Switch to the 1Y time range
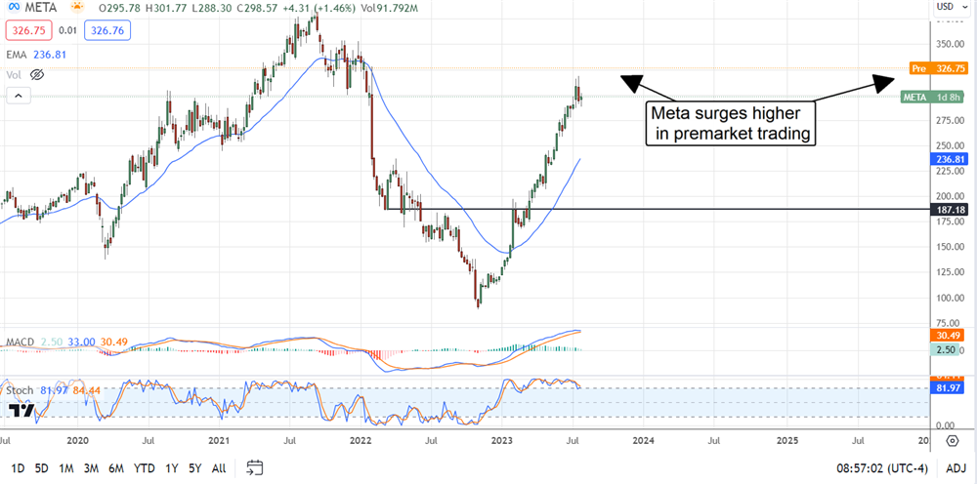Screen dimensions: 977x484 click(171, 467)
